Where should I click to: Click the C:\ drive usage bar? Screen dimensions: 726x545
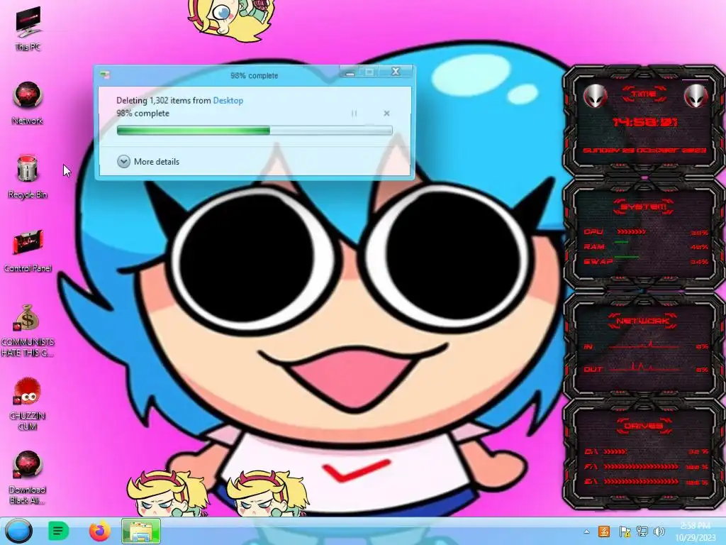pyautogui.click(x=616, y=452)
